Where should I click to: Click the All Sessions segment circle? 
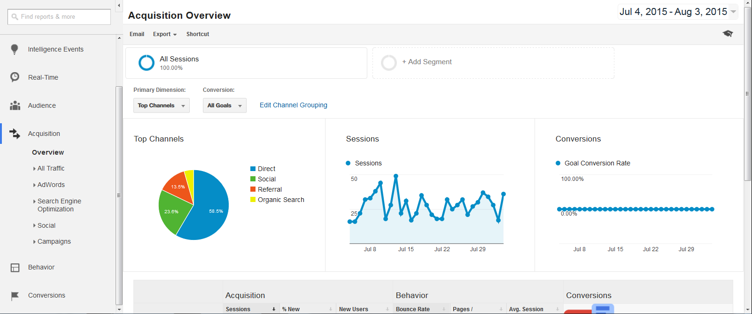pos(147,62)
